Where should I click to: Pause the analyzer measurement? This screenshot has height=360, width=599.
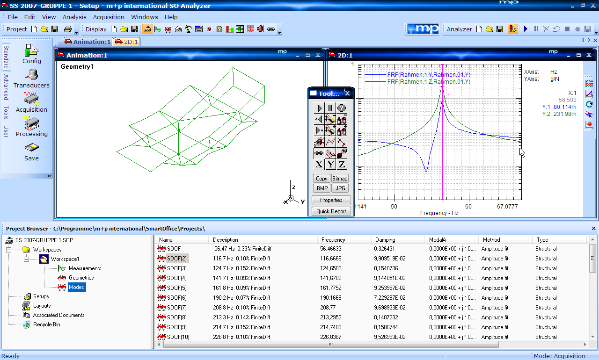point(536,29)
